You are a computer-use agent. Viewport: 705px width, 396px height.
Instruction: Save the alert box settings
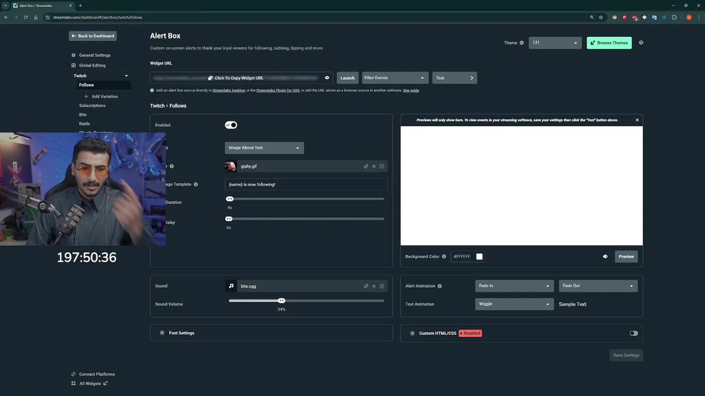coord(626,355)
